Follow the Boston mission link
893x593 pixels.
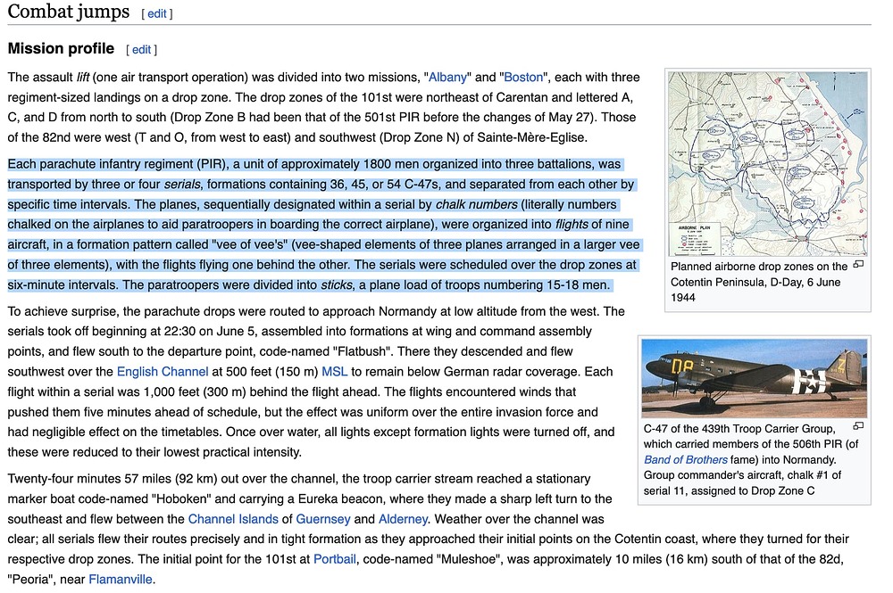(522, 78)
